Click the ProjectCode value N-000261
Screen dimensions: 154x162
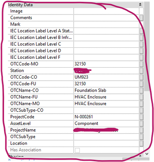pyautogui.click(x=84, y=117)
